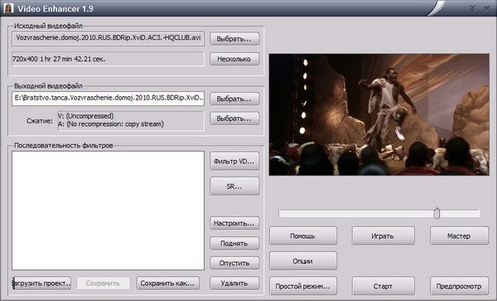
Task: Click the Фильтр VD... button
Action: click(x=234, y=161)
